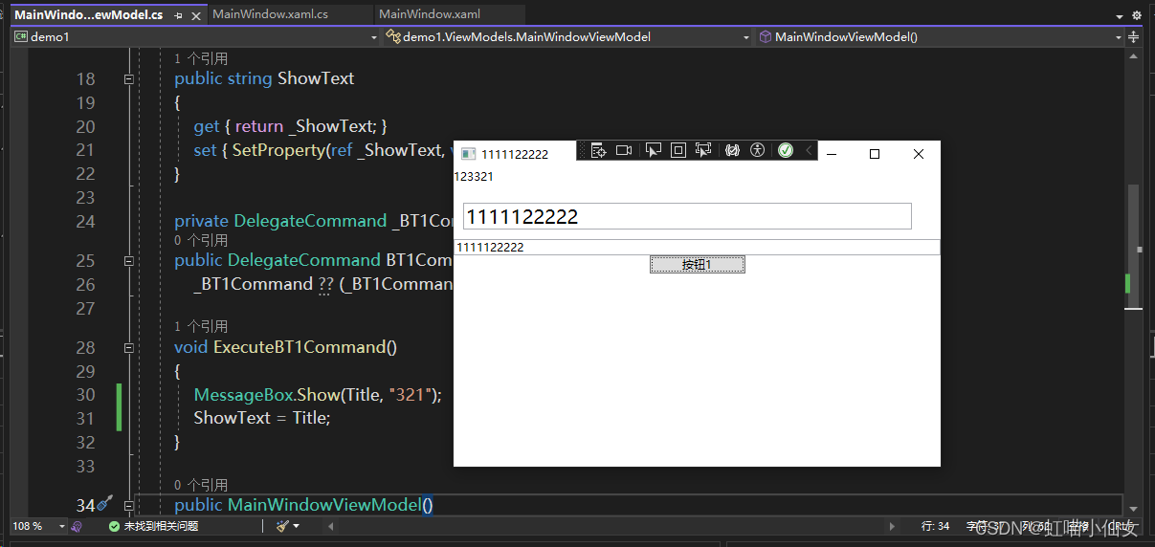
Task: Click the '0 个引用' CodeLens above BT1Command
Action: (201, 240)
